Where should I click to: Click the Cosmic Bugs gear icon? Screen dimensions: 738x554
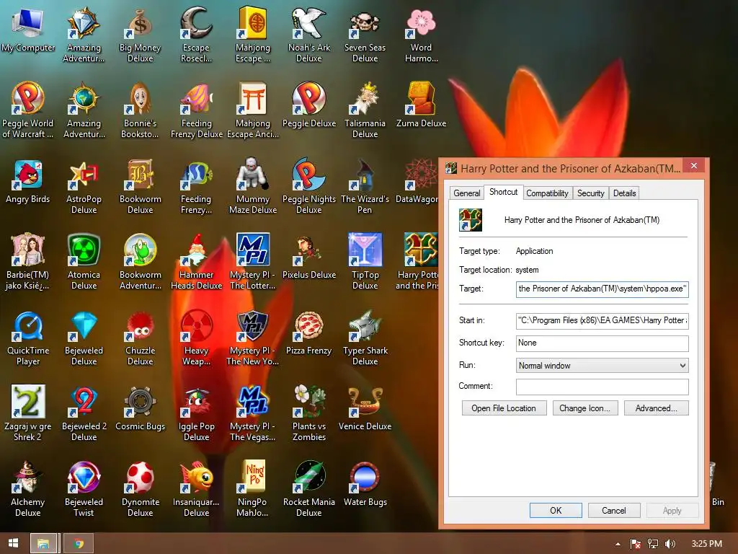point(141,401)
